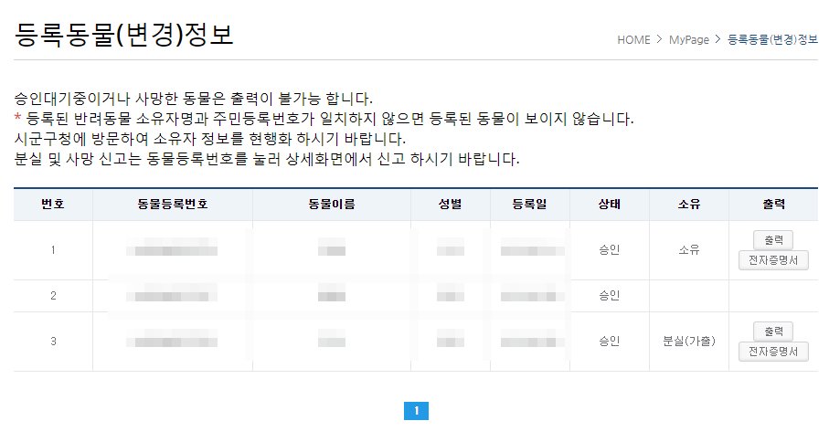
Task: Click the 소유 cell in row 1
Action: tap(689, 250)
